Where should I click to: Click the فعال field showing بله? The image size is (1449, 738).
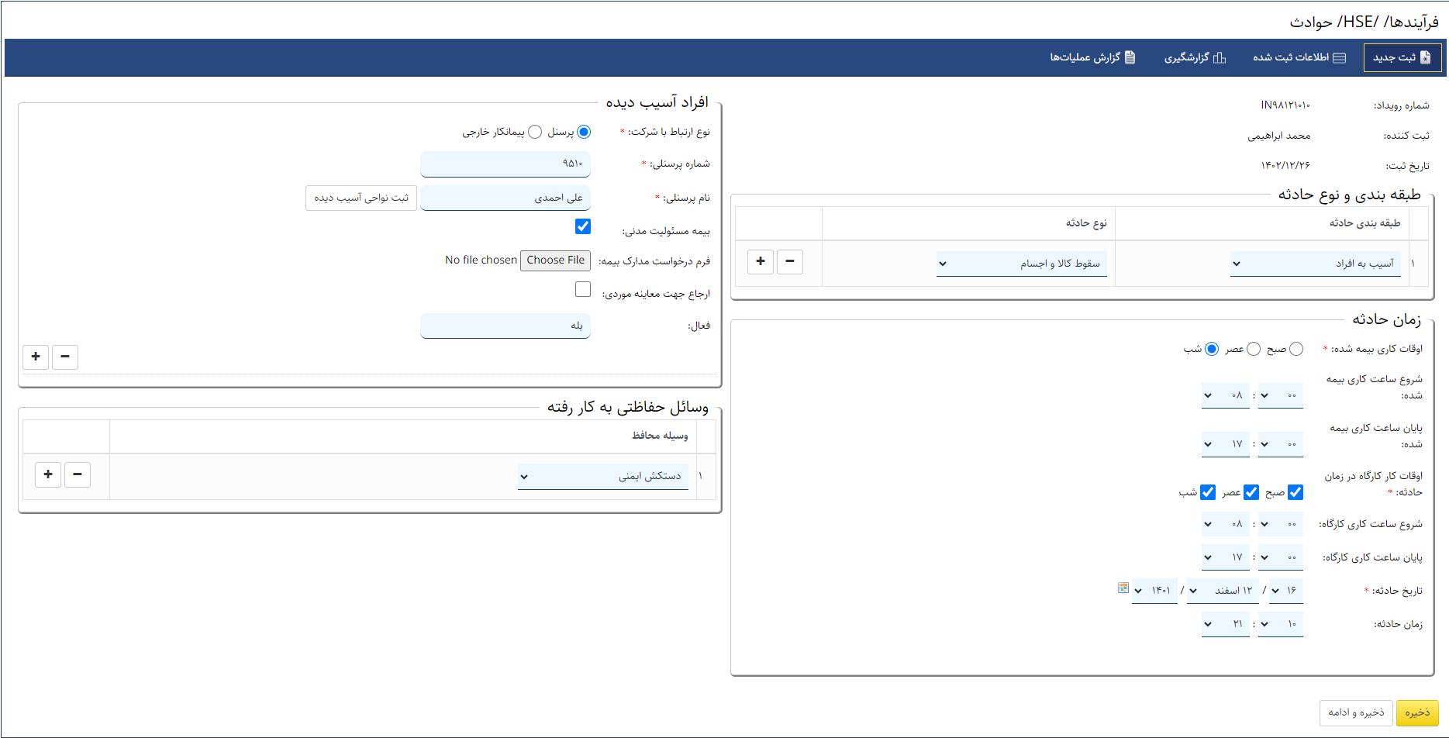505,326
